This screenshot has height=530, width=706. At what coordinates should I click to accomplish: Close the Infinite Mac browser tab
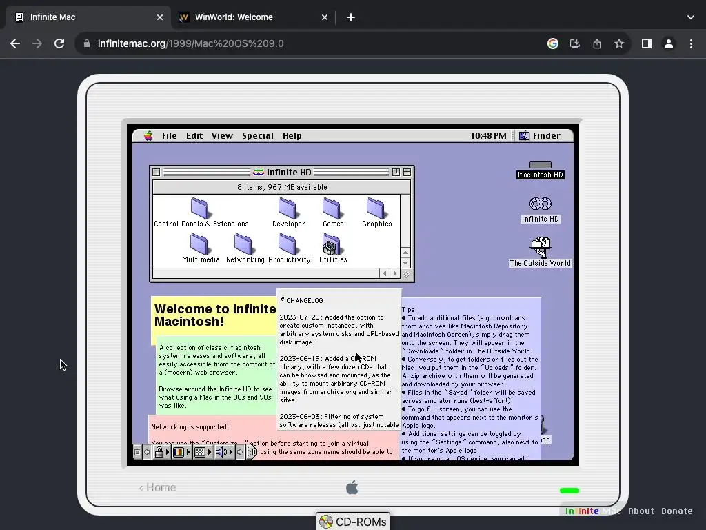(x=160, y=17)
